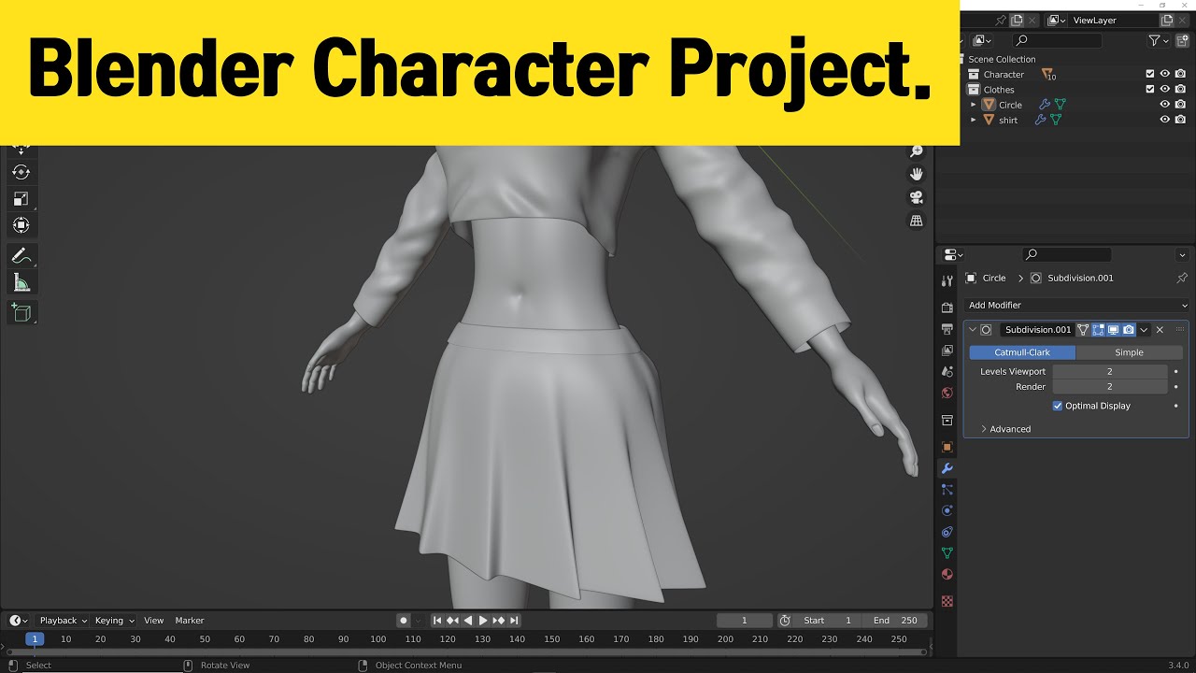Open the timeline Marker menu
Screen dimensions: 1196x673
tap(190, 621)
